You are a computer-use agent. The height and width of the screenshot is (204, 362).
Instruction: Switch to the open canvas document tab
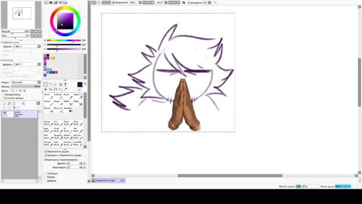(108, 180)
